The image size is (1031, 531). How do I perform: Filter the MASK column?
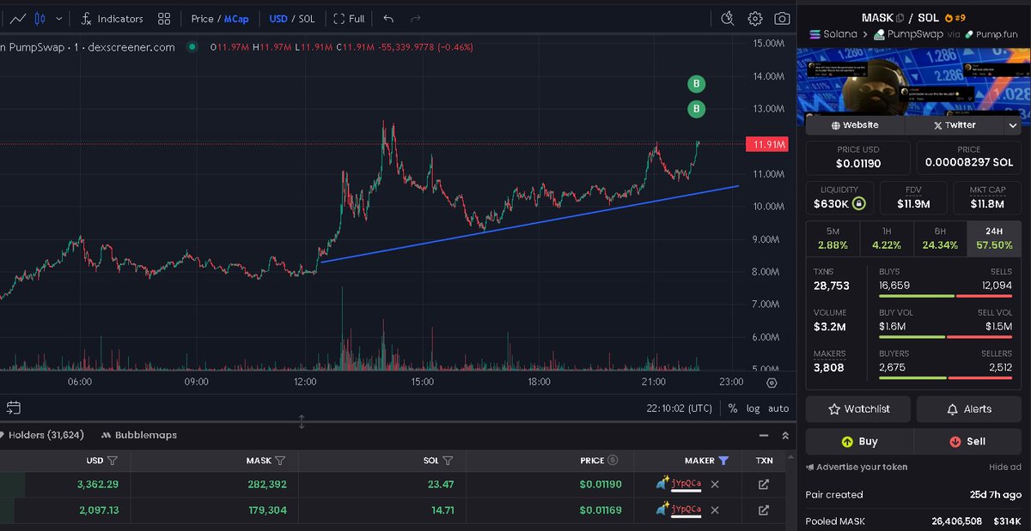280,461
